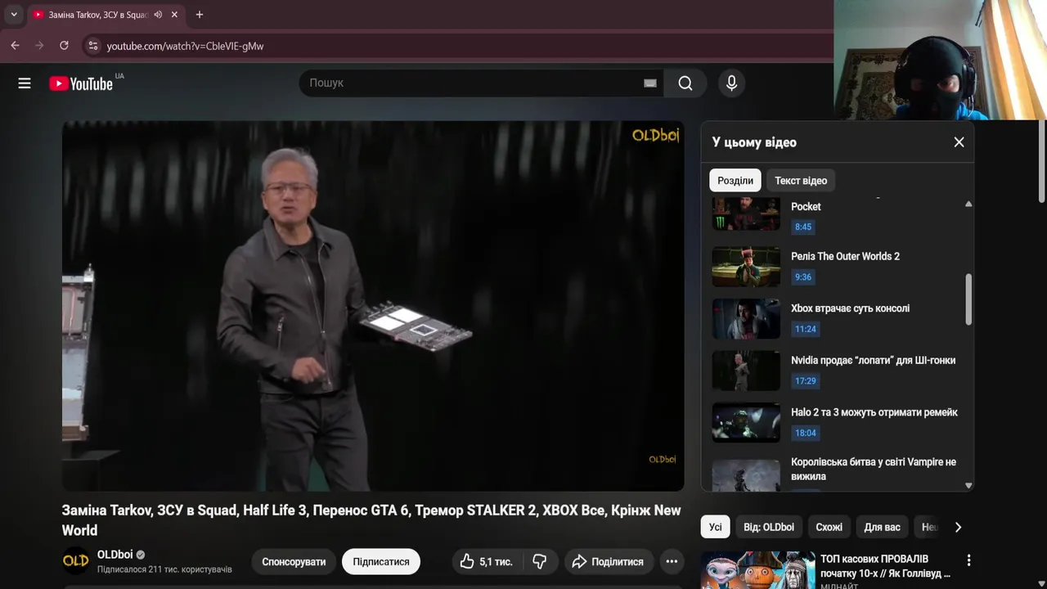Click the page vertical scrollbar
This screenshot has width=1047, height=589.
pyautogui.click(x=1042, y=162)
